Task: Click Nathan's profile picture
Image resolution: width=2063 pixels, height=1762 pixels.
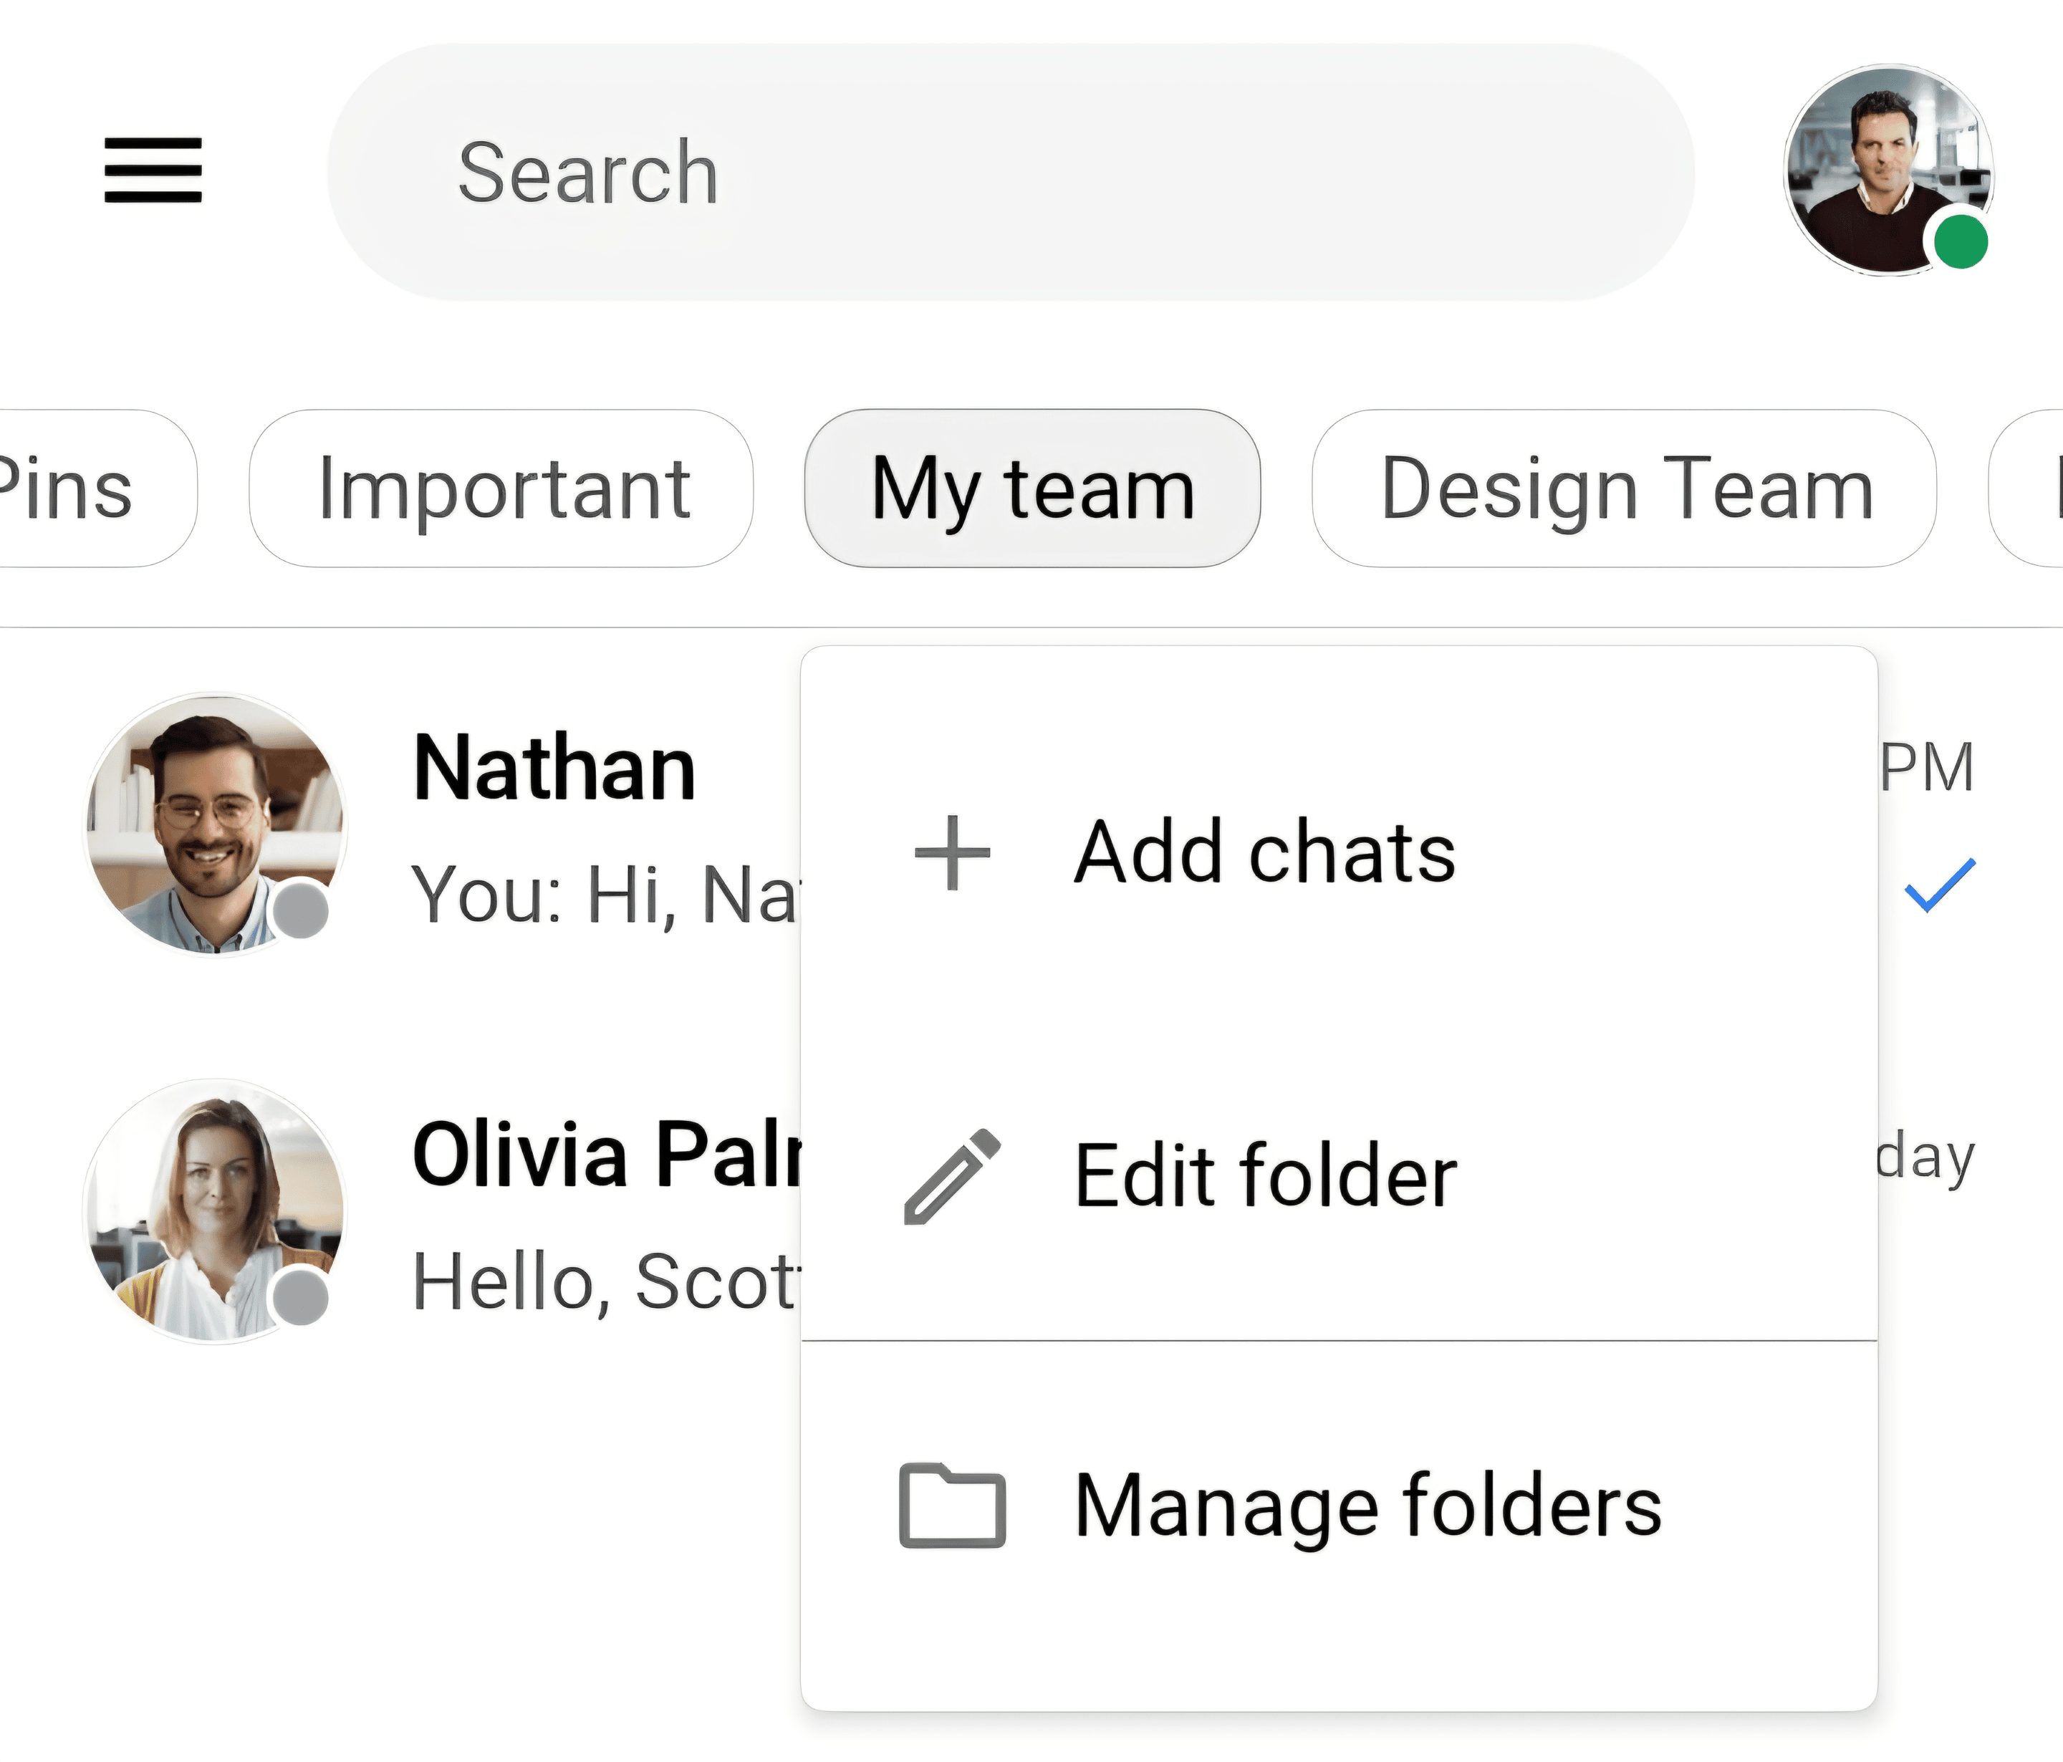Action: pos(215,824)
